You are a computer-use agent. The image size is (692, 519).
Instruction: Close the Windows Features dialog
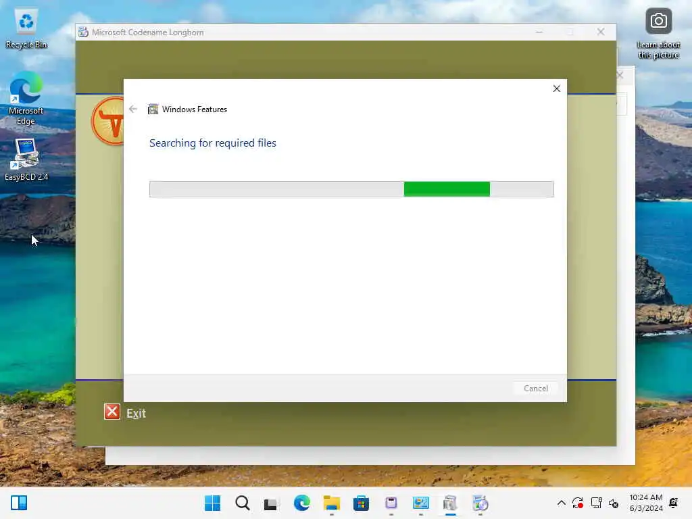(x=557, y=89)
